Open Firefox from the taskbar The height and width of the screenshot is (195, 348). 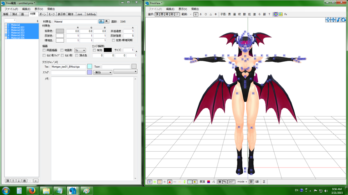point(32,191)
